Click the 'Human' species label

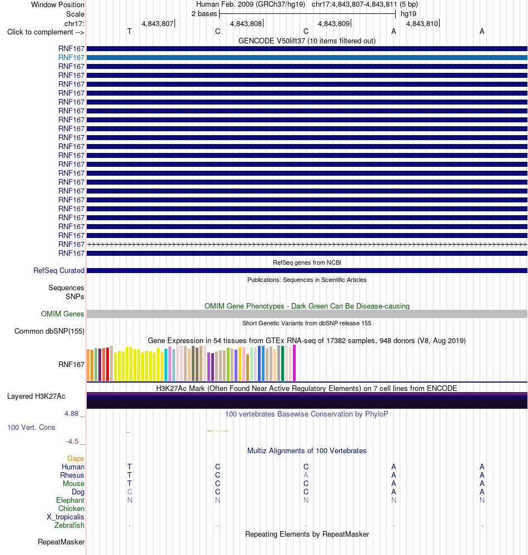[x=73, y=467]
